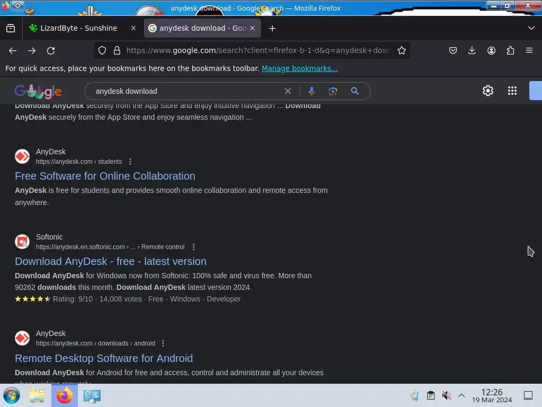Open the Firefox downloads panel
This screenshot has width=542, height=407.
pyautogui.click(x=472, y=50)
